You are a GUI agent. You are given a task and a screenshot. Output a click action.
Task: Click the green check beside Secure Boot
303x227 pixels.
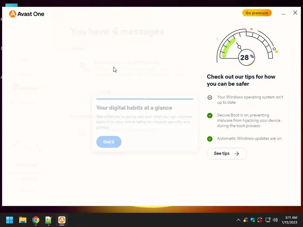point(210,116)
